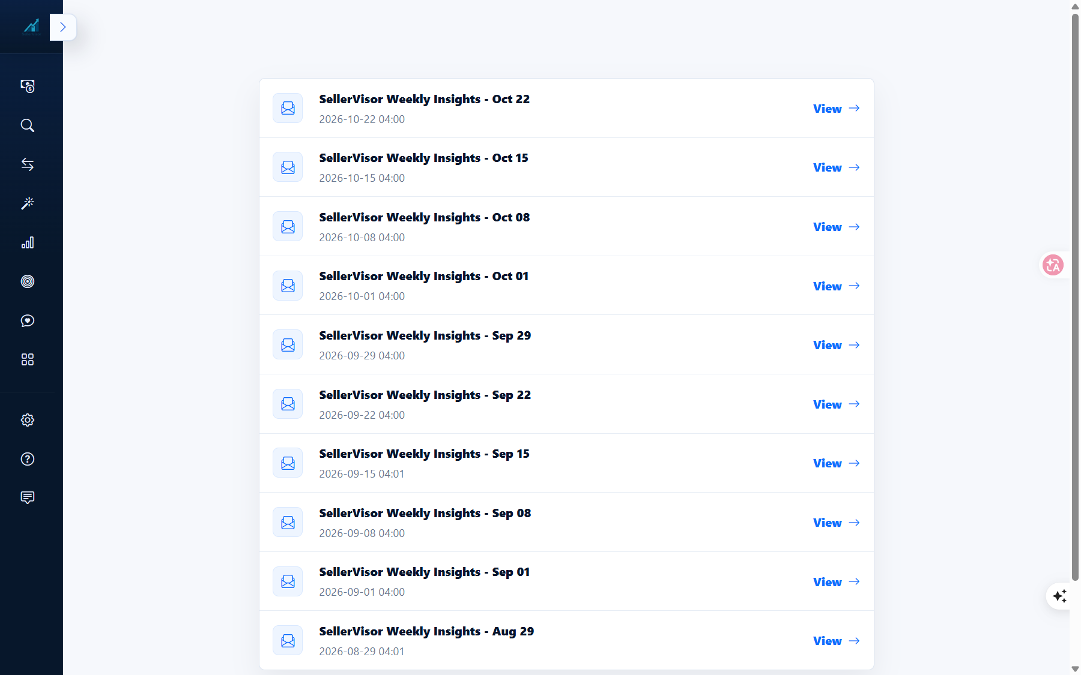Select title 'SellerVisor Weekly Insights - Oct 22'
The image size is (1081, 675).
(425, 99)
